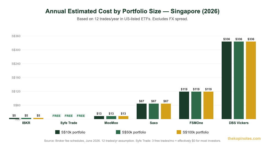Image resolution: width=265 pixels, height=144 pixels.
Task: Click the first FREE label for Syfe Trade
Action: [56, 116]
